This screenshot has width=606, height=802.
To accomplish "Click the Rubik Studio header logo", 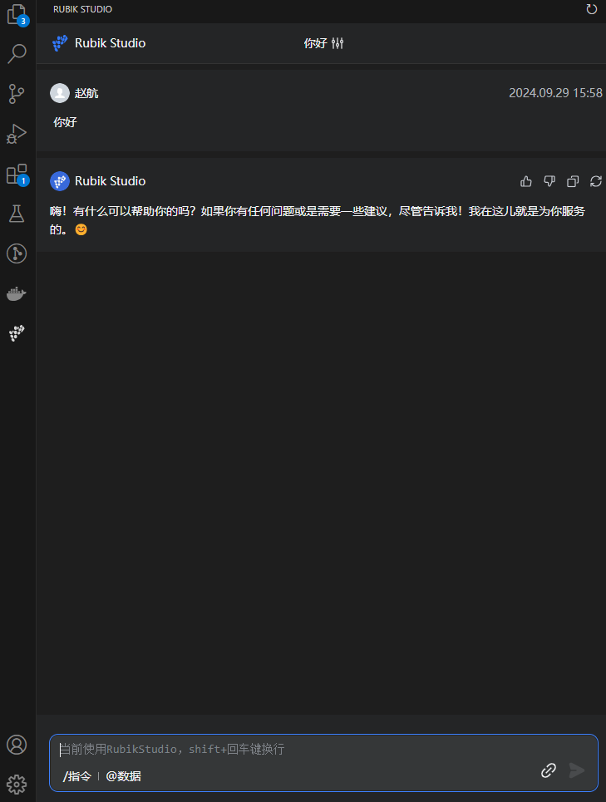I will 61,43.
